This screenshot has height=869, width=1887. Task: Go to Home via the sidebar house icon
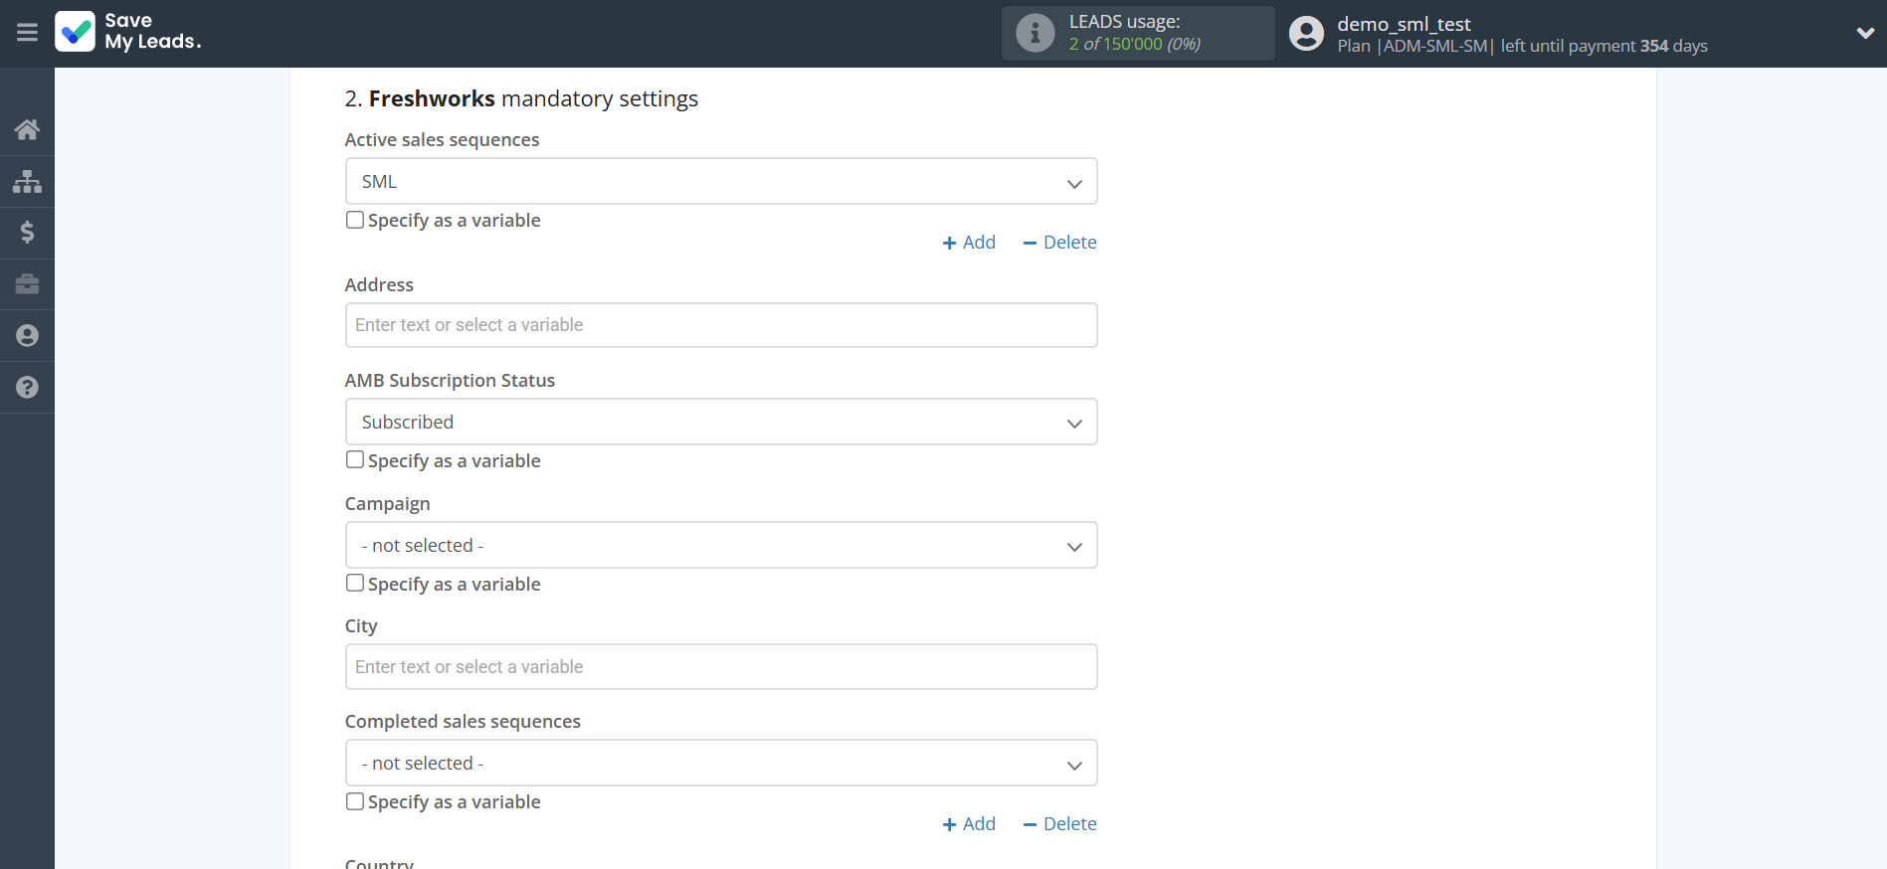27,129
